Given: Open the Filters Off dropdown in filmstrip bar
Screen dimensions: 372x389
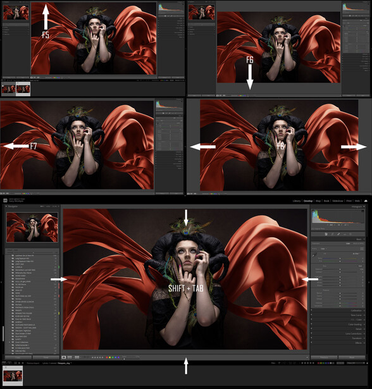Looking at the screenshot, I should pyautogui.click(x=356, y=363).
